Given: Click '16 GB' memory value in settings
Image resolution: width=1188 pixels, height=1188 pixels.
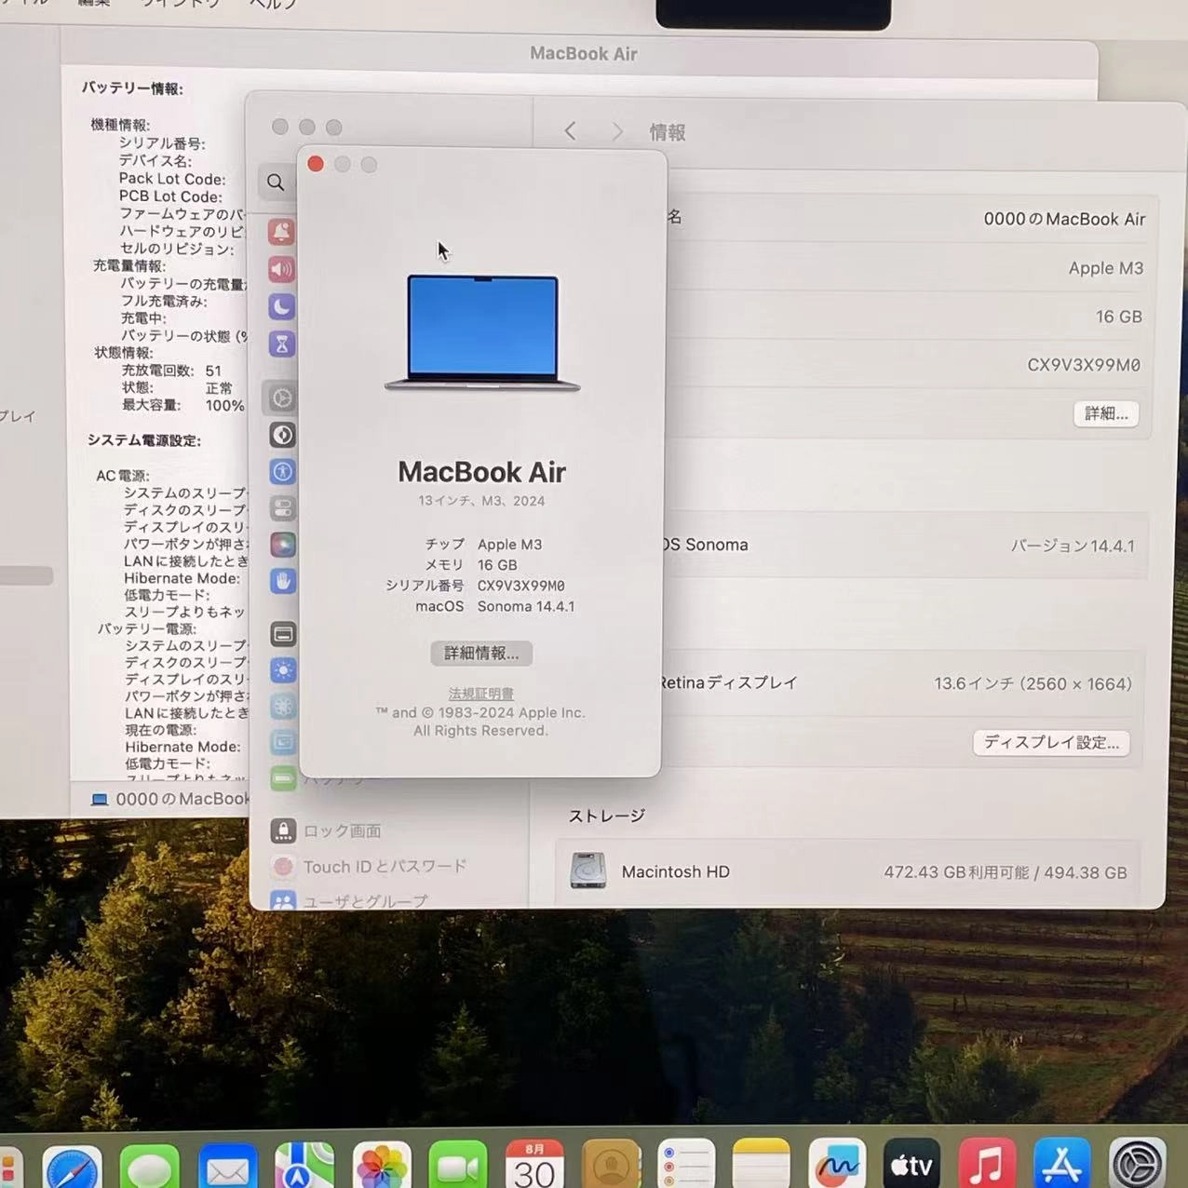Looking at the screenshot, I should pyautogui.click(x=1119, y=317).
